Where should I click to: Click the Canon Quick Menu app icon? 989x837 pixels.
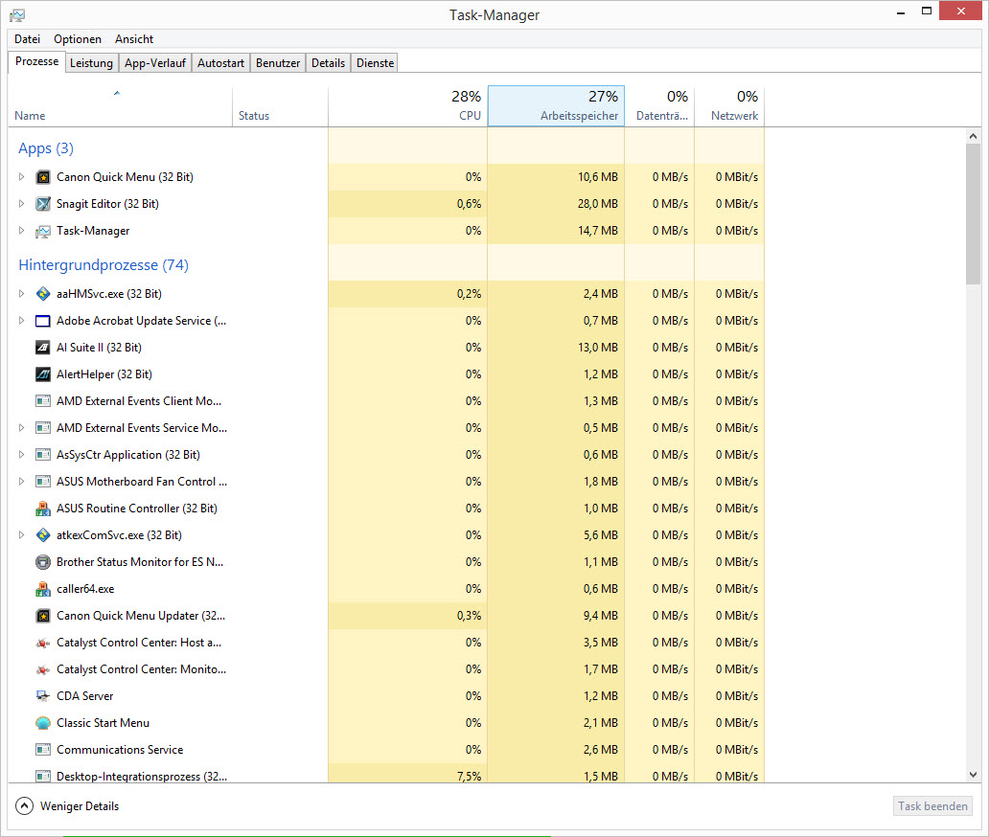[x=43, y=177]
